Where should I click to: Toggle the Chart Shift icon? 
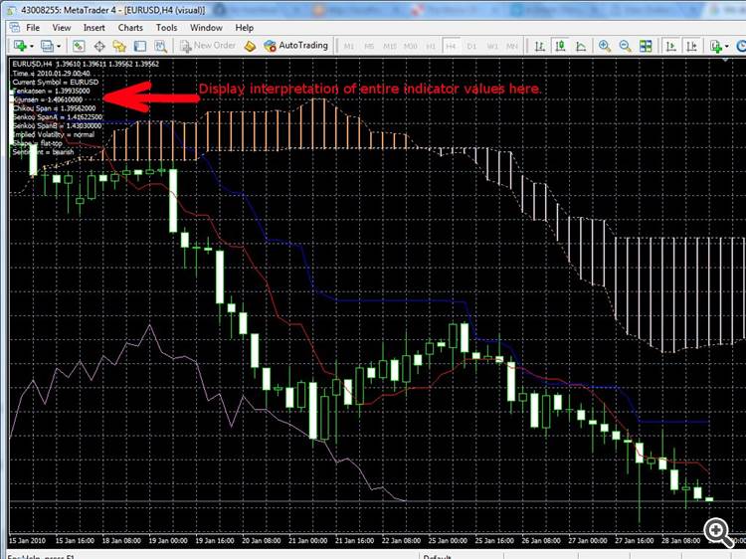click(x=691, y=46)
